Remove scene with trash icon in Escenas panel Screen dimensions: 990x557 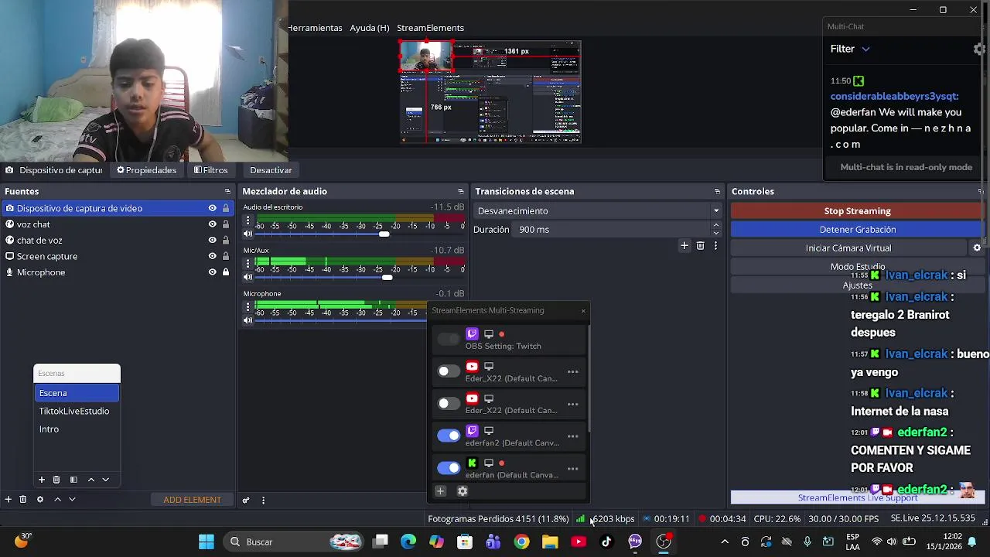pos(56,480)
